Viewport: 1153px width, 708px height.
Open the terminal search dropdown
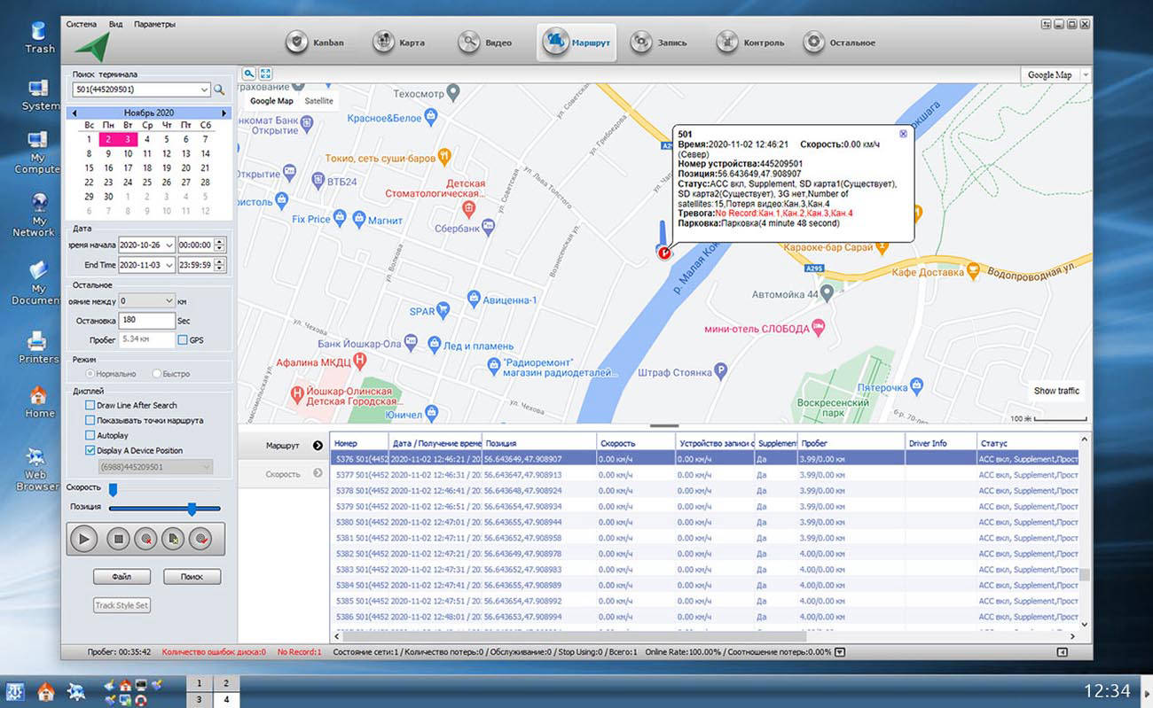pos(205,89)
